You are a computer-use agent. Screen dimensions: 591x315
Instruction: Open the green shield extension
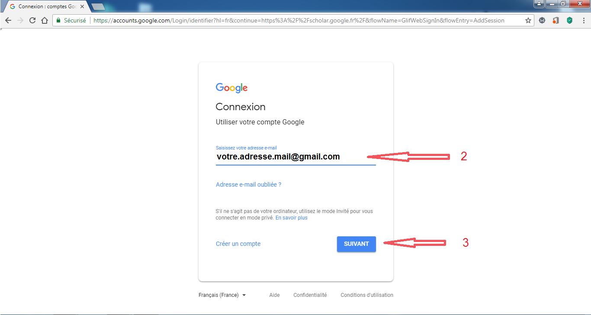pyautogui.click(x=570, y=20)
